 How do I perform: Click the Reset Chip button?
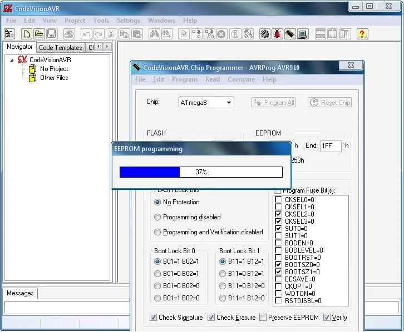tap(330, 103)
